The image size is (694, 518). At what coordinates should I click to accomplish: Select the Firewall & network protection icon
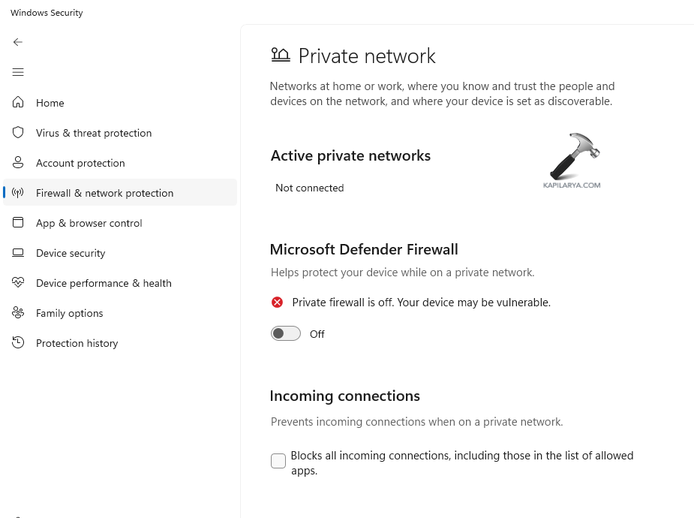[x=17, y=193]
